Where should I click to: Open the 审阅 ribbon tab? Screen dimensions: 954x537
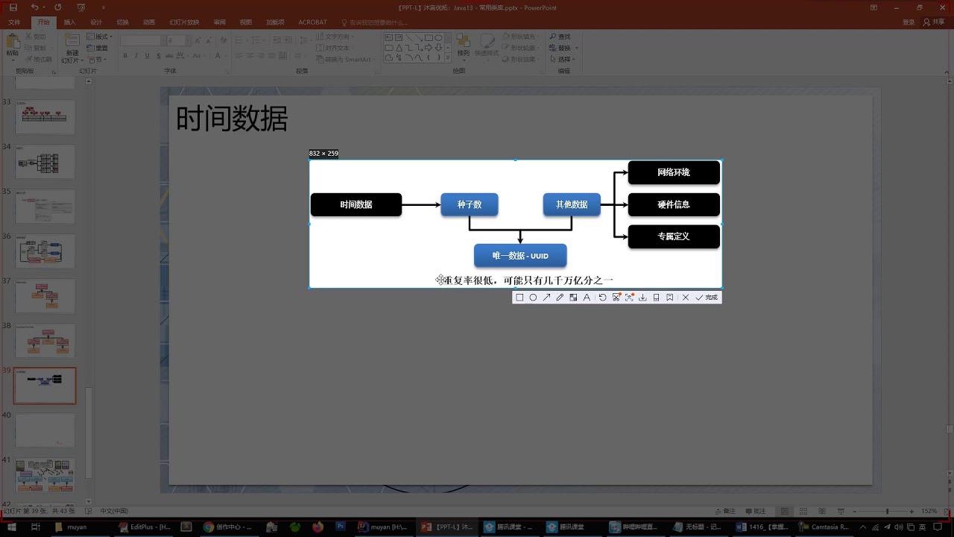click(x=219, y=22)
